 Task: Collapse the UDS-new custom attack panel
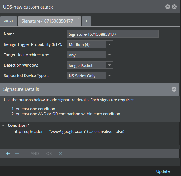pos(167,7)
